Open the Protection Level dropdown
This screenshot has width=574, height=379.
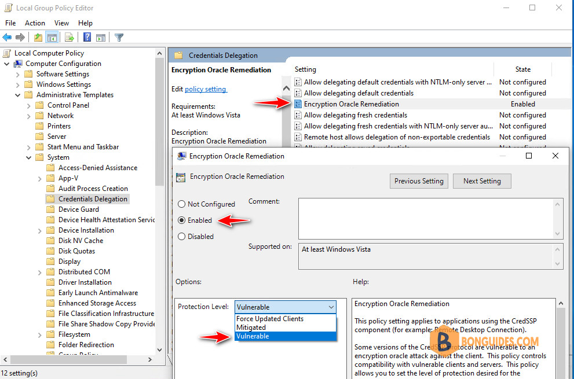point(285,307)
